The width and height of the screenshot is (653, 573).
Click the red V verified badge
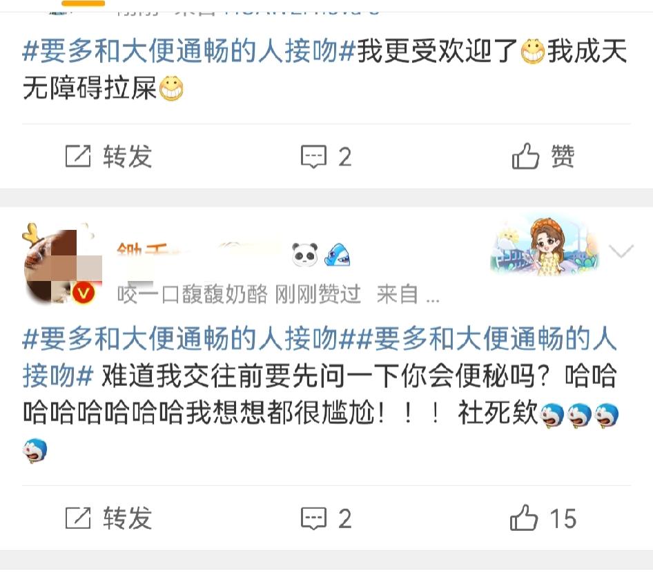point(84,293)
